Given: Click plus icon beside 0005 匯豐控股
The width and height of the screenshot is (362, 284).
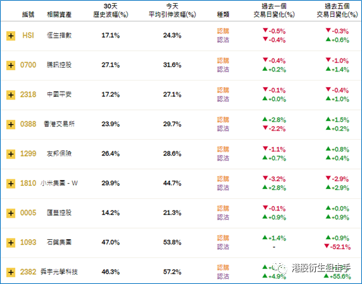Looking at the screenshot, I should [x=10, y=213].
